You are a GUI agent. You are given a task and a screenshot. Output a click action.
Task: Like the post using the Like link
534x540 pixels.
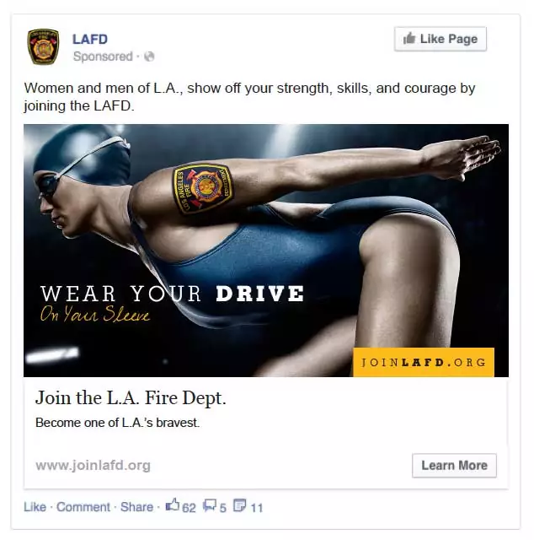point(35,507)
